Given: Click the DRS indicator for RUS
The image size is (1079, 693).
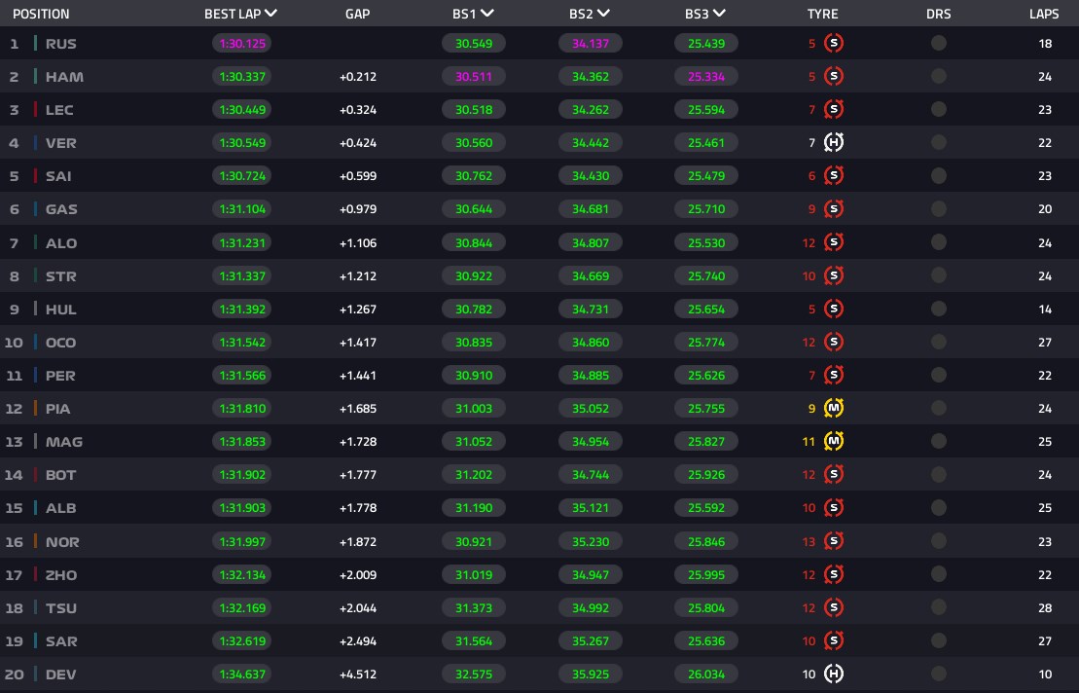Looking at the screenshot, I should [939, 44].
